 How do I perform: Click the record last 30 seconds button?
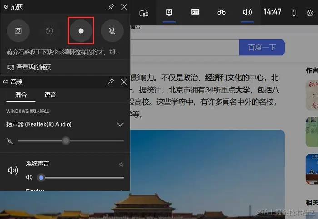(x=50, y=31)
